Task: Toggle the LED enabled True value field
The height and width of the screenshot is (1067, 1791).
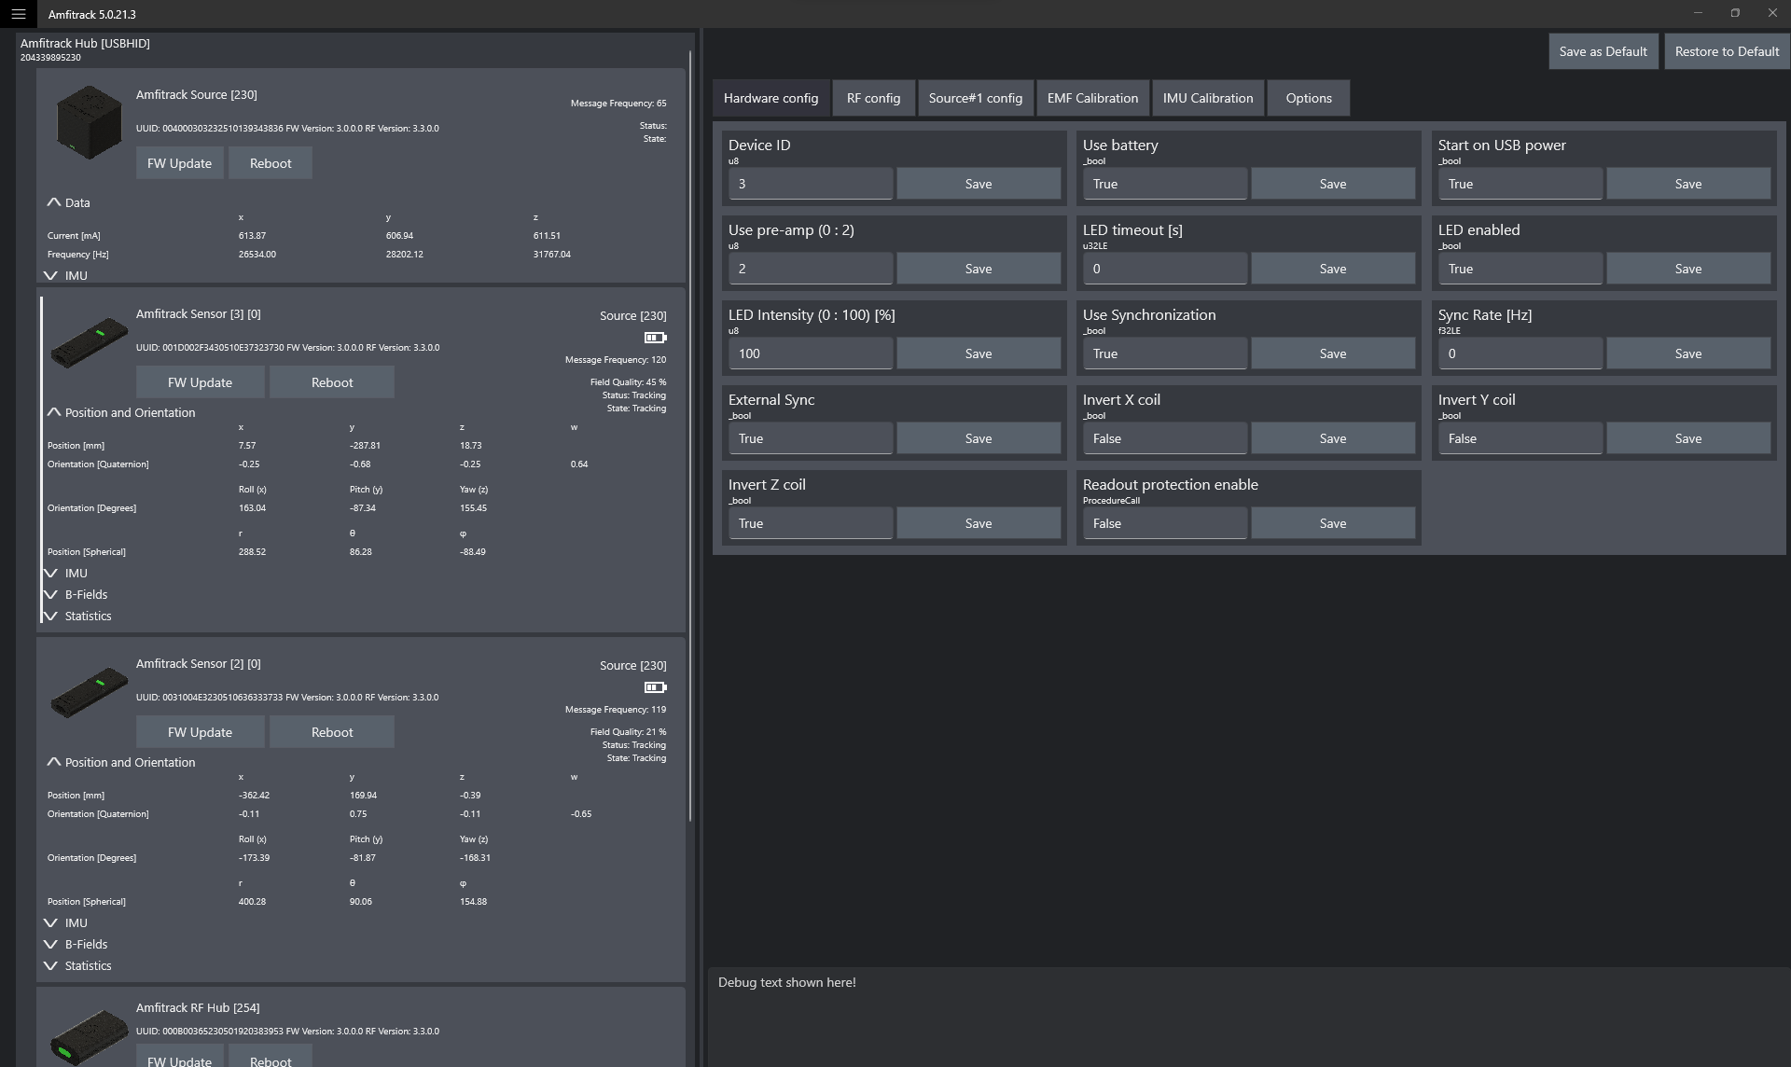Action: [x=1520, y=269]
